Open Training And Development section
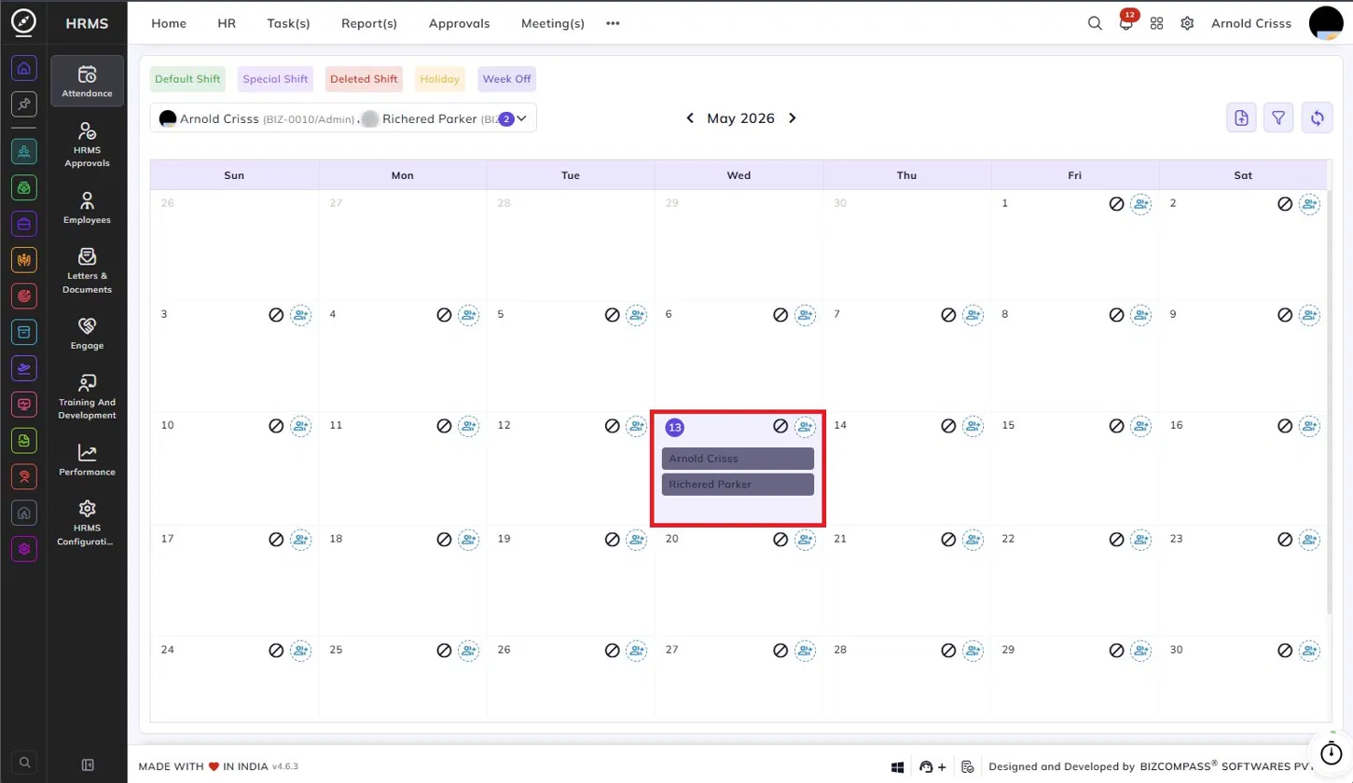The height and width of the screenshot is (783, 1353). 88,397
